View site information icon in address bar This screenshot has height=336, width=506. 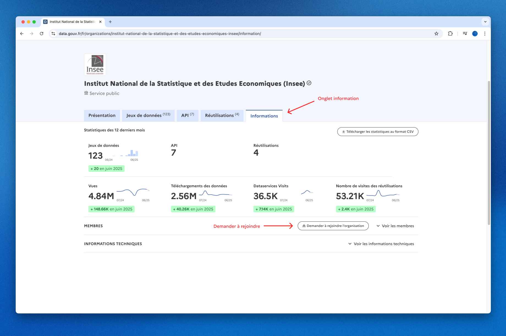pos(54,34)
